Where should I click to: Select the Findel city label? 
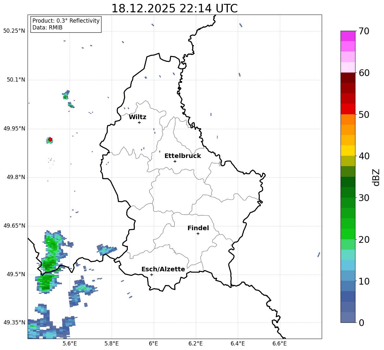[x=198, y=228]
